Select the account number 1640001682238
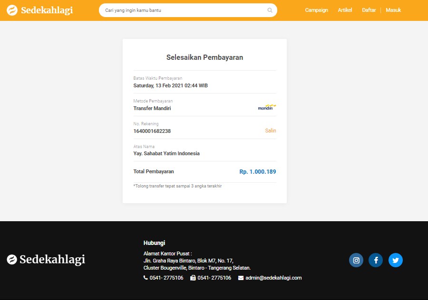This screenshot has width=428, height=300. click(x=152, y=131)
